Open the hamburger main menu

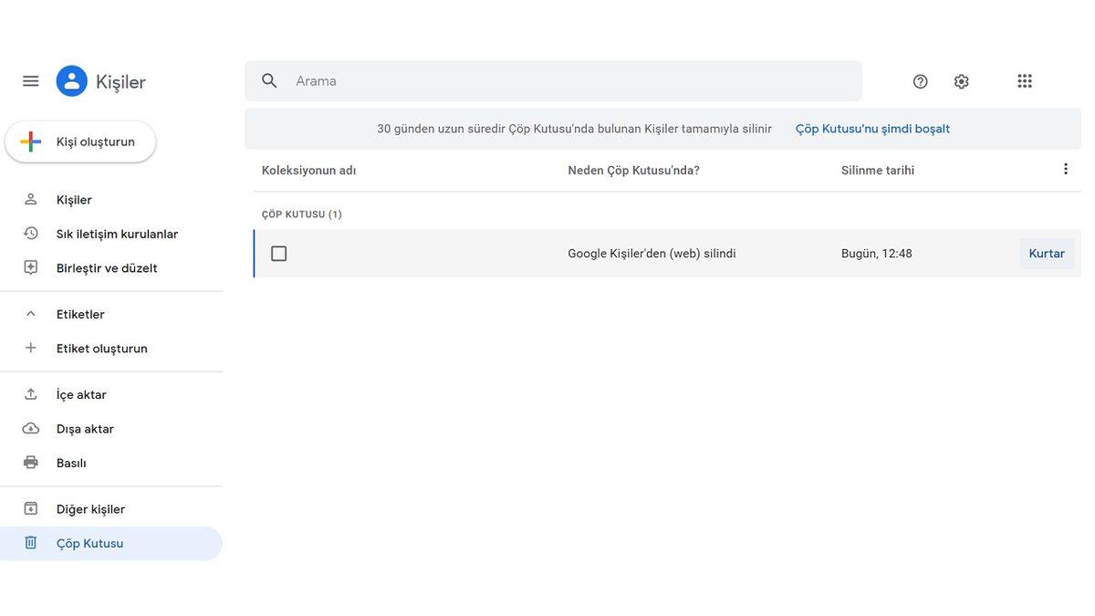pyautogui.click(x=31, y=81)
